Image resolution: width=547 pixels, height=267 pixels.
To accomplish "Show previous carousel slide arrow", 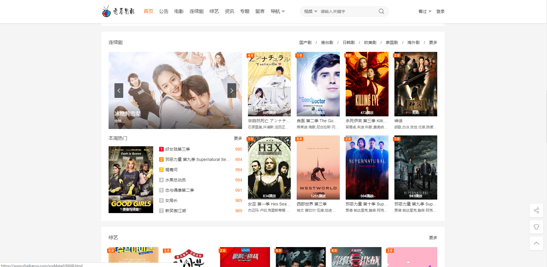I will pyautogui.click(x=119, y=91).
